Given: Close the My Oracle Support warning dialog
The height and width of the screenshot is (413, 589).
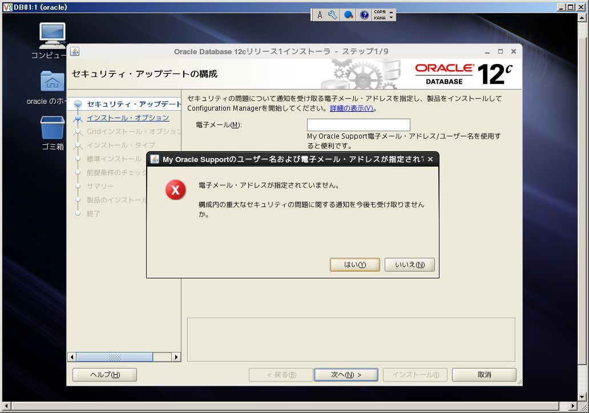Looking at the screenshot, I should coord(430,159).
